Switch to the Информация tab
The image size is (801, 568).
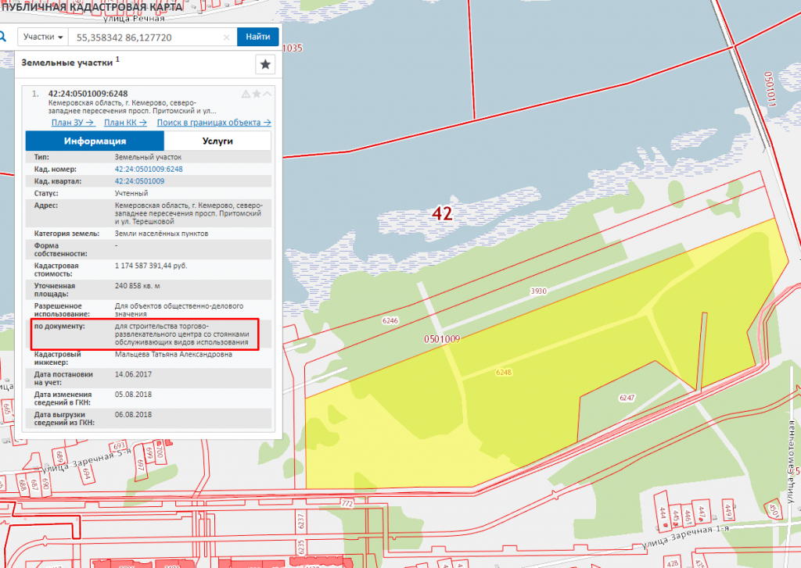point(95,141)
